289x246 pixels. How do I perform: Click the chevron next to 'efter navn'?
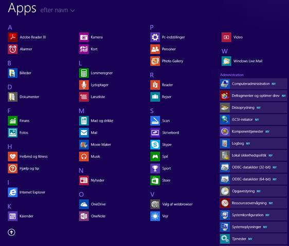coord(73,11)
